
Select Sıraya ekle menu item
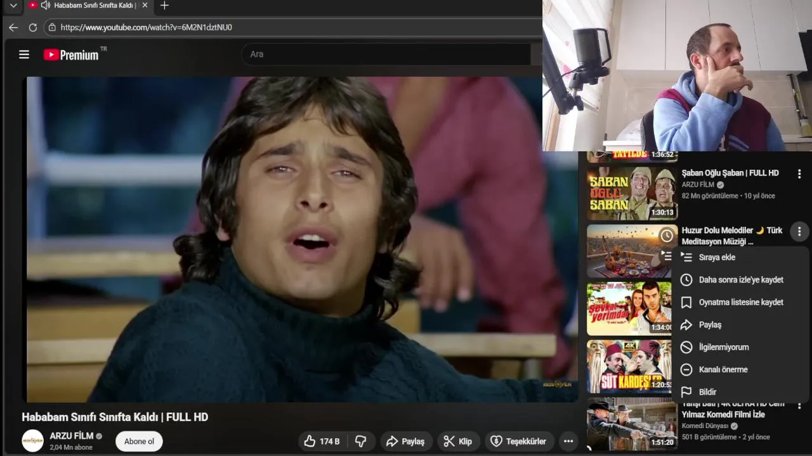tap(740, 257)
